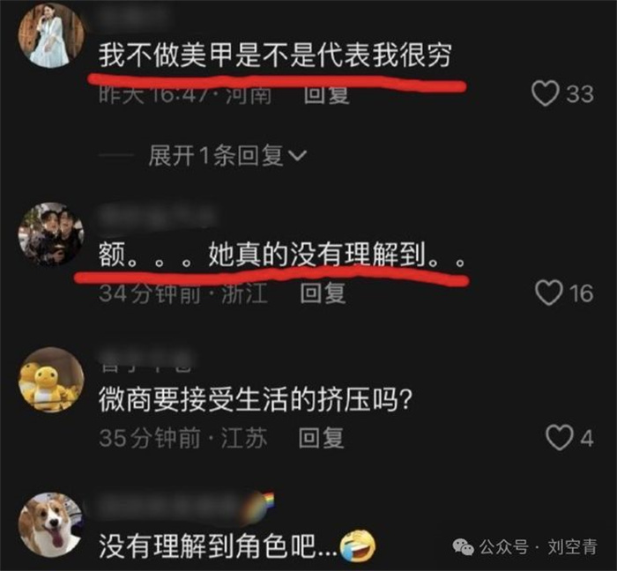This screenshot has height=571, width=617.
Task: Reply to the 河南 comment
Action: (x=327, y=94)
